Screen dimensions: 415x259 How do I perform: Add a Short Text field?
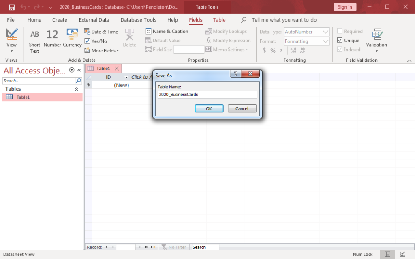34,39
